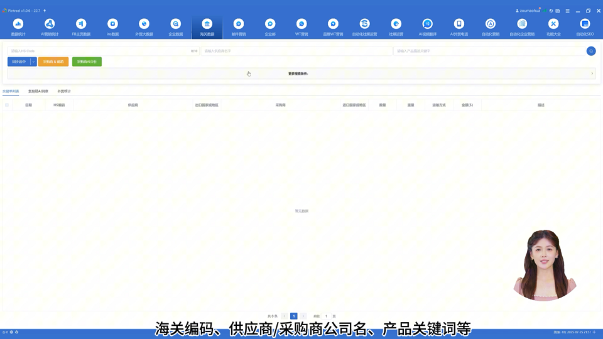Focus the product description keyword input field
The height and width of the screenshot is (339, 603).
[489, 51]
